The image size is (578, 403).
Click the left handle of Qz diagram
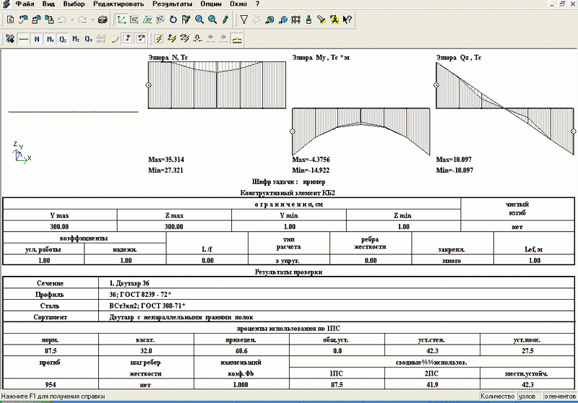tap(437, 85)
